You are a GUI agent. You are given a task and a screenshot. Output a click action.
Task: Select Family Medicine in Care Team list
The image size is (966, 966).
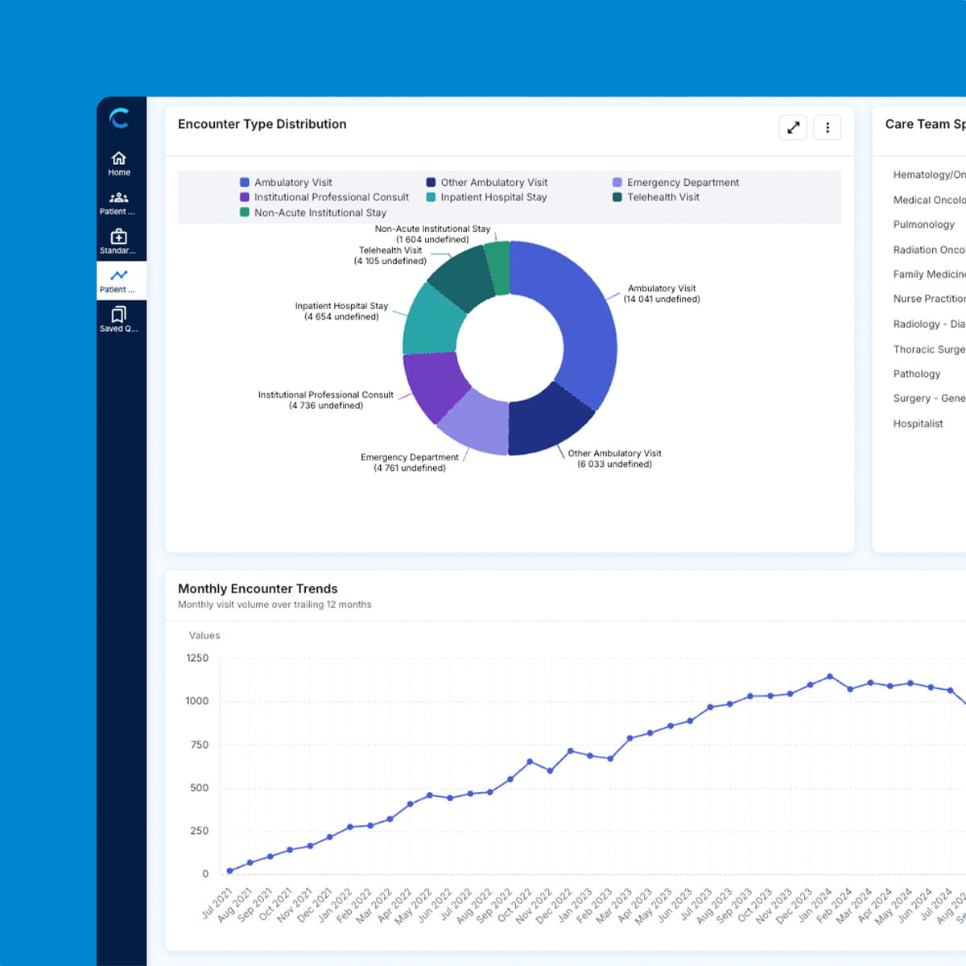click(x=929, y=275)
